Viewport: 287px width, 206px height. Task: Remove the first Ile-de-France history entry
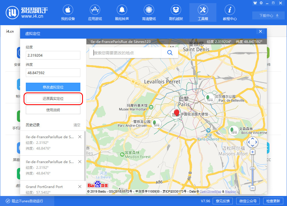(79, 137)
